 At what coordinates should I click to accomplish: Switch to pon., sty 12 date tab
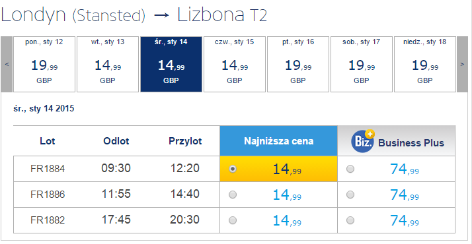click(44, 64)
